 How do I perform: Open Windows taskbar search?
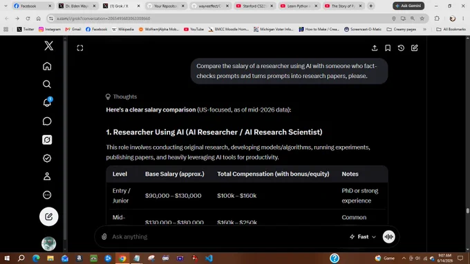pos(21,258)
